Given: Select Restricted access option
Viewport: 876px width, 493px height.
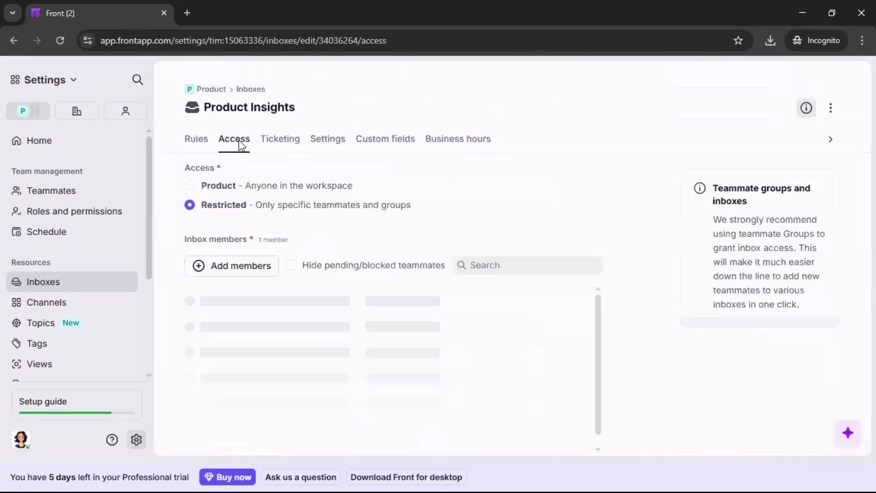Looking at the screenshot, I should pyautogui.click(x=190, y=205).
